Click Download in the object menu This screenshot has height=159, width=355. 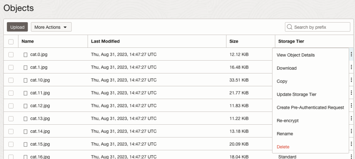pos(286,68)
